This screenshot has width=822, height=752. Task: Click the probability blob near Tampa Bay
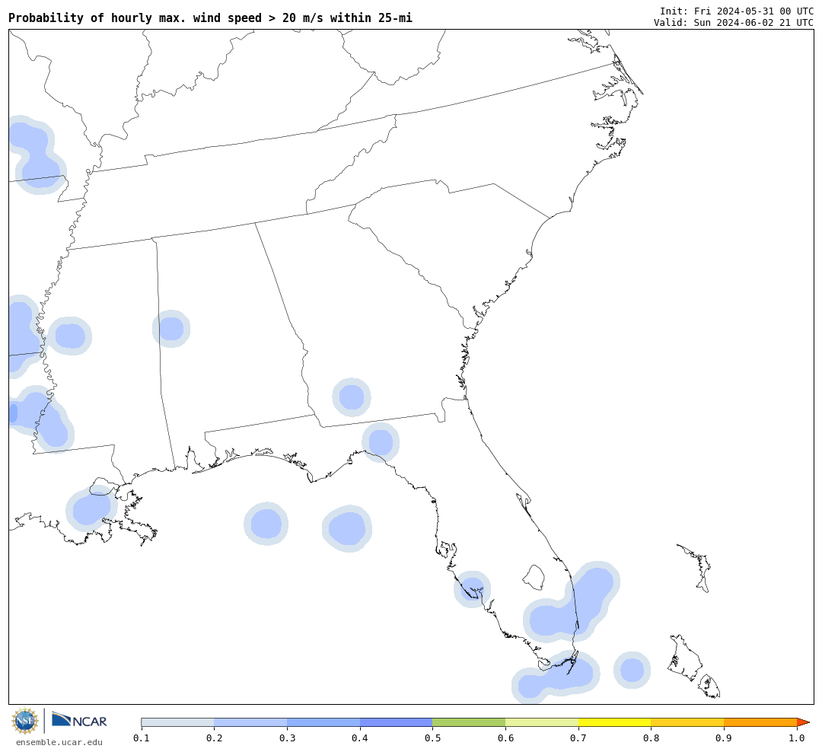point(473,589)
